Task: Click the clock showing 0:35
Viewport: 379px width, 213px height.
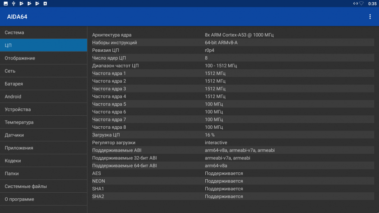Action: (x=372, y=3)
